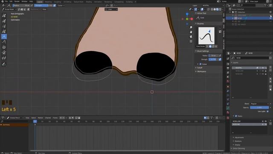
Task: Adjust the layer Opacity slider
Action: tap(259, 107)
